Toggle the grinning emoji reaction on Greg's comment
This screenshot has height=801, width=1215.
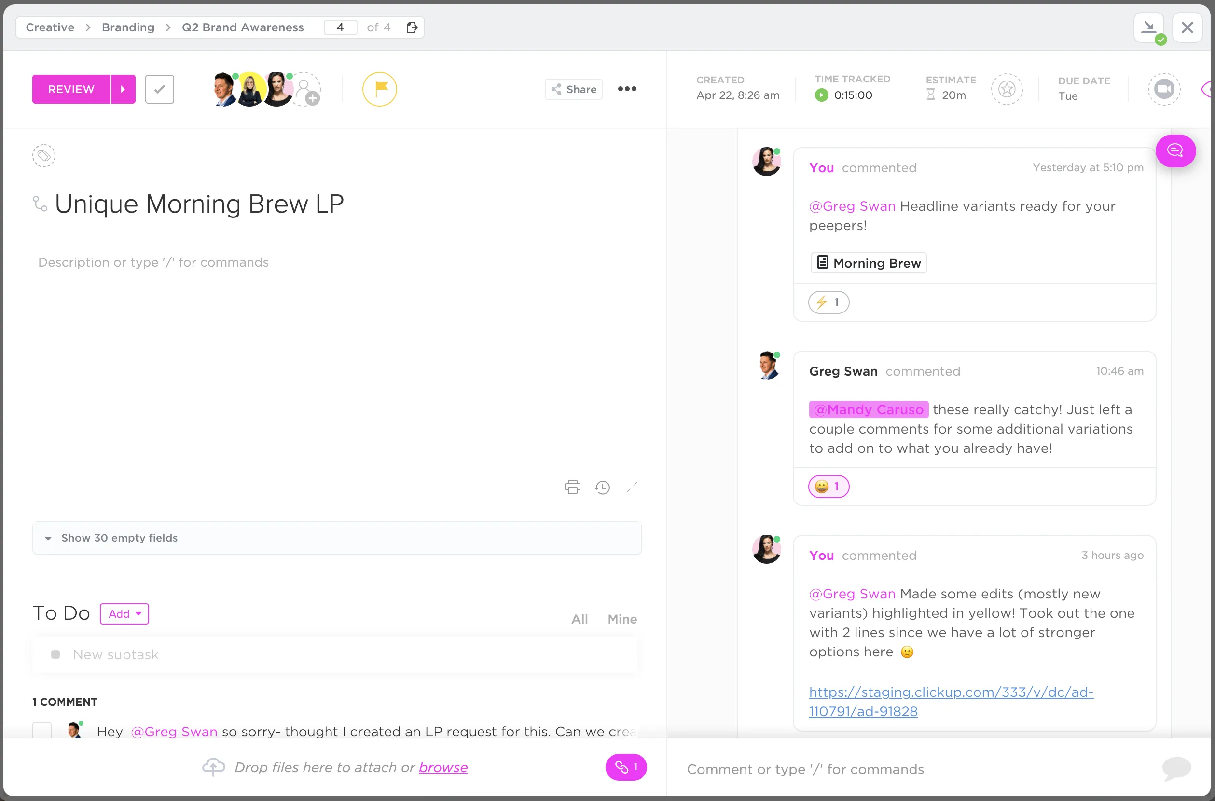click(828, 486)
